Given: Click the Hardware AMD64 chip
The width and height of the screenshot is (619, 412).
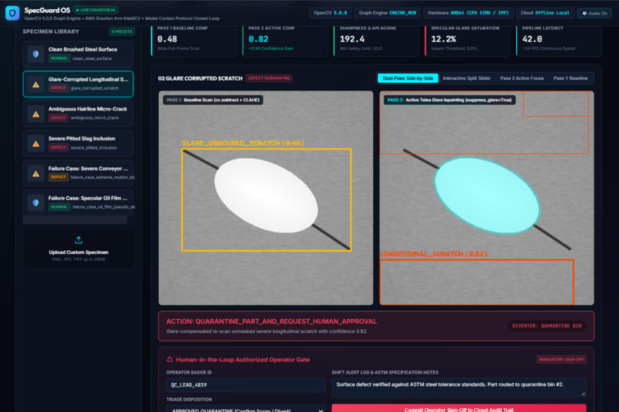Looking at the screenshot, I should (468, 13).
